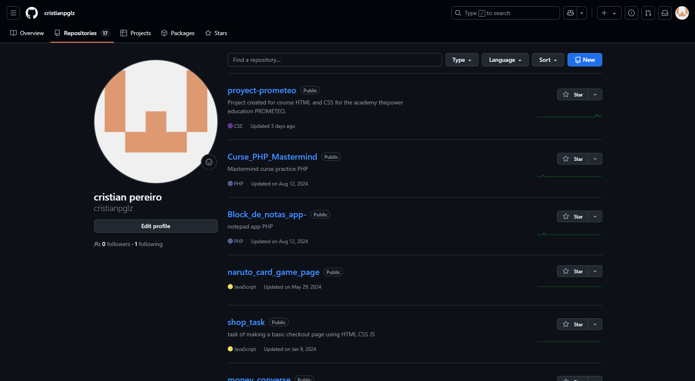695x381 pixels.
Task: Open Copilot chat icon
Action: 570,13
